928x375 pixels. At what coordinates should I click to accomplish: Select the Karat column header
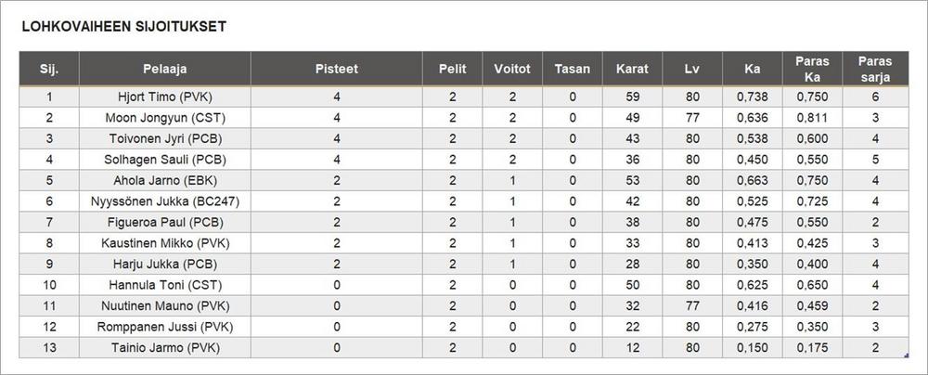coord(632,69)
